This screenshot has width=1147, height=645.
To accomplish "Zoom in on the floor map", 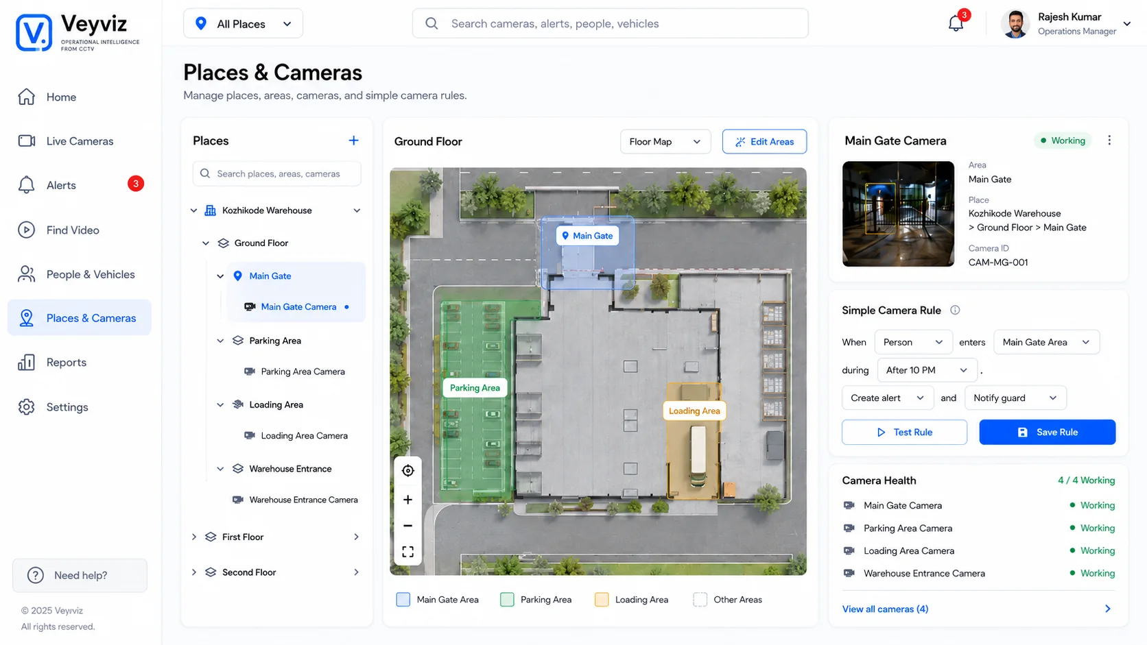I will [x=407, y=500].
